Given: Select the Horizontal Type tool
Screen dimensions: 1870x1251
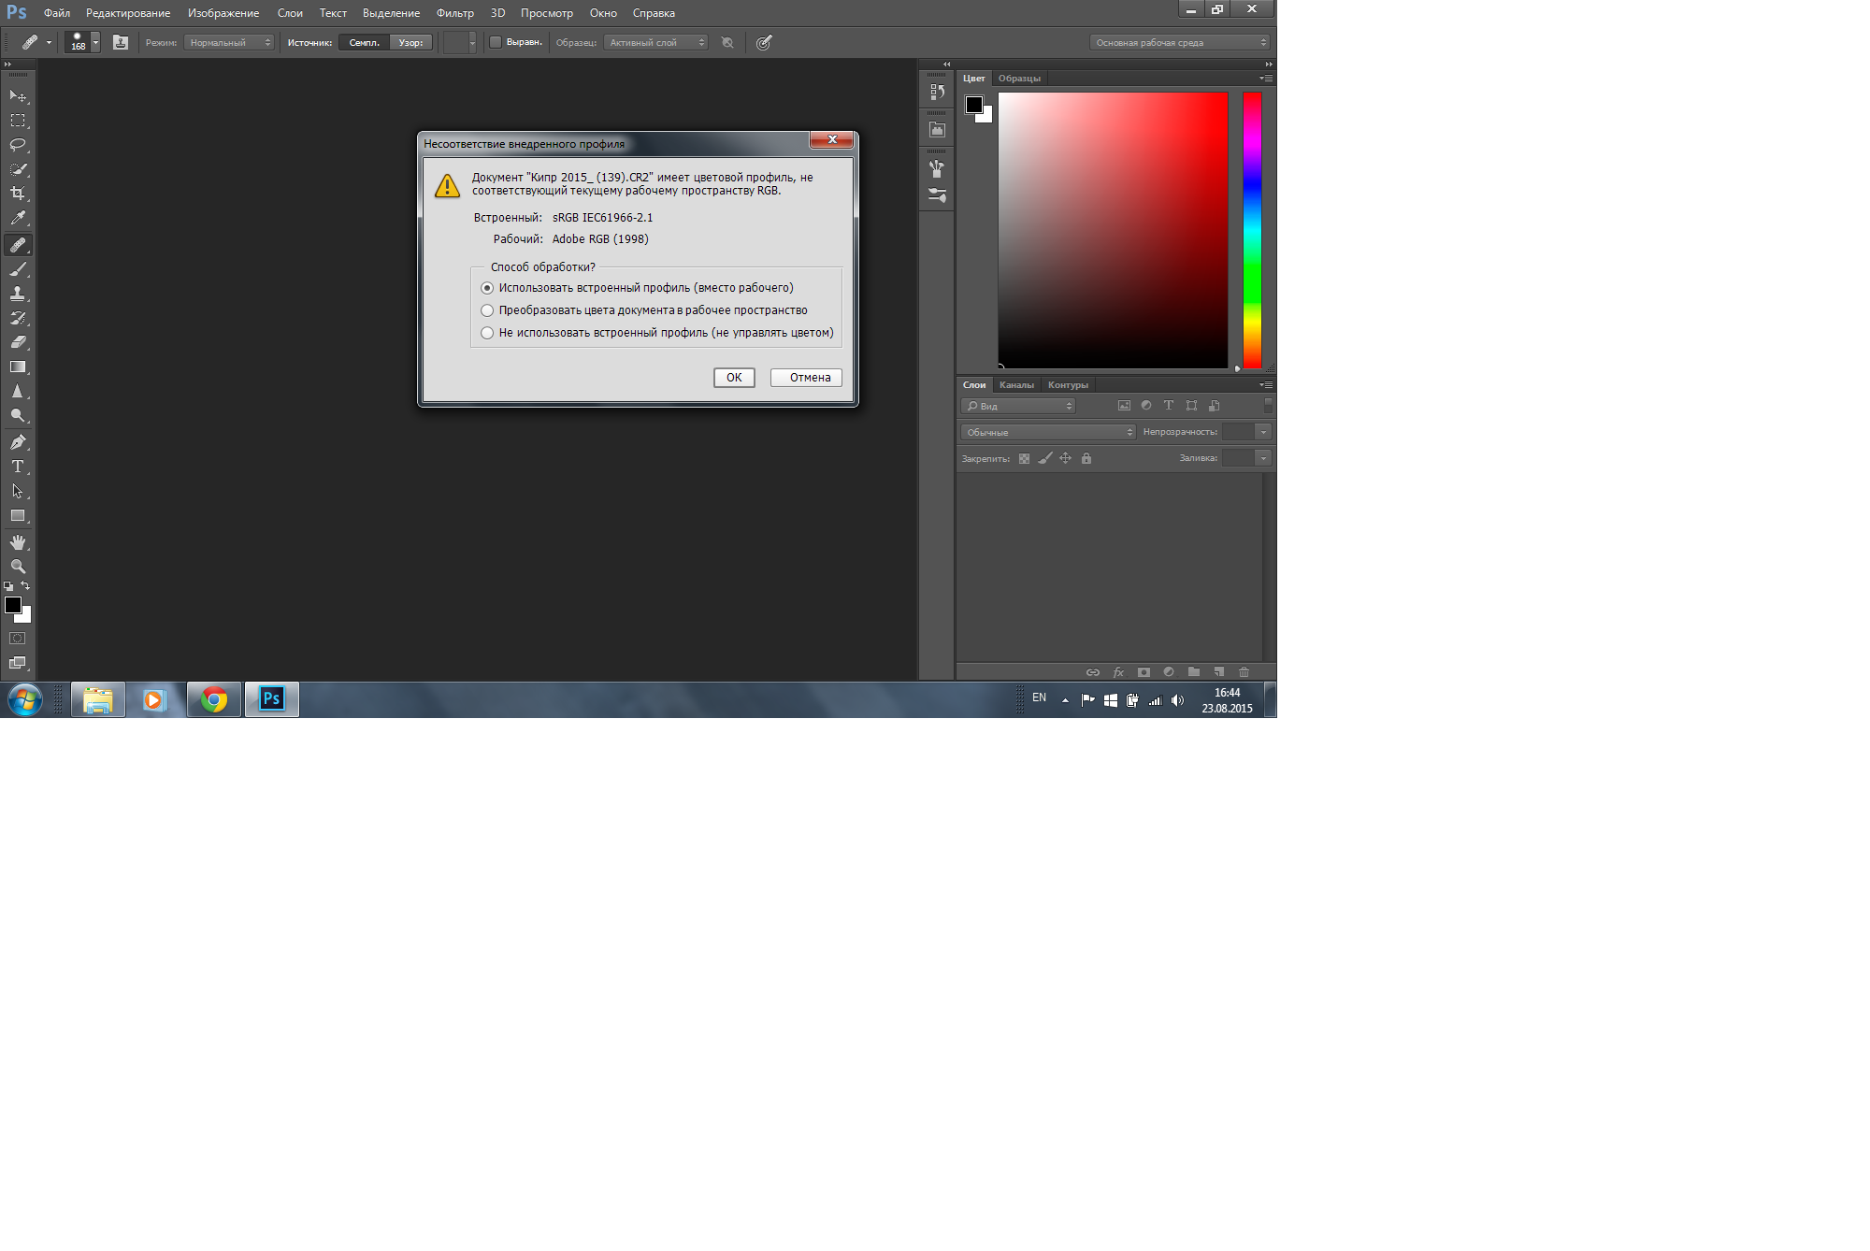Looking at the screenshot, I should click(x=18, y=467).
